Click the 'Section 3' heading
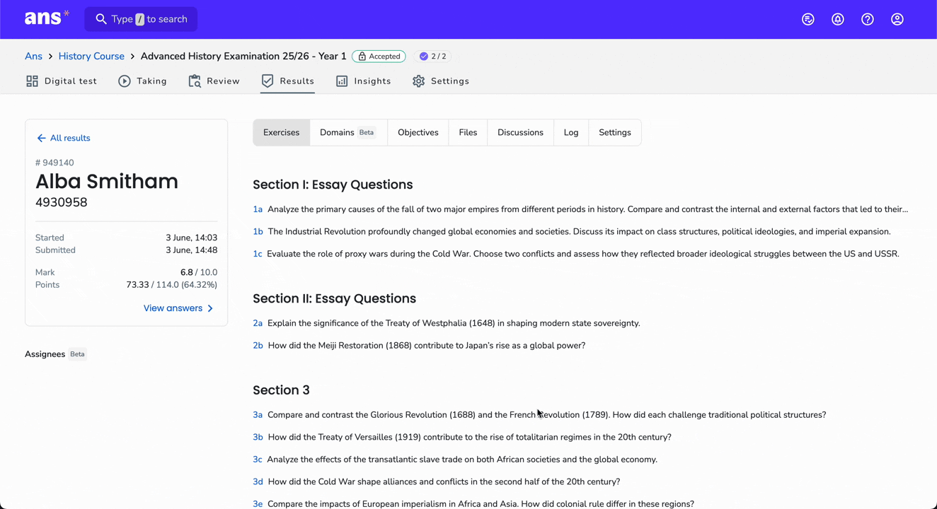The height and width of the screenshot is (509, 937). pos(281,390)
